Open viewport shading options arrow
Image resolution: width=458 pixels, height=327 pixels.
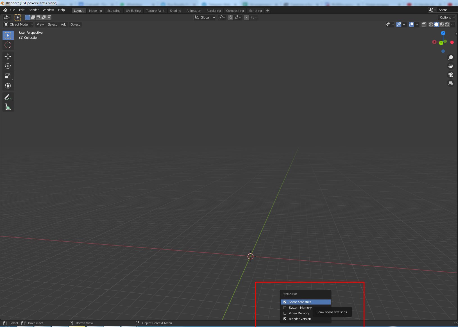[x=453, y=24]
